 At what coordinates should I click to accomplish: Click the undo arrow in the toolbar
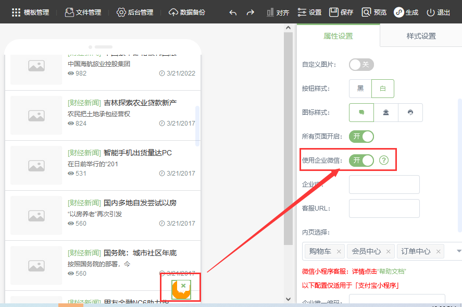tap(233, 12)
